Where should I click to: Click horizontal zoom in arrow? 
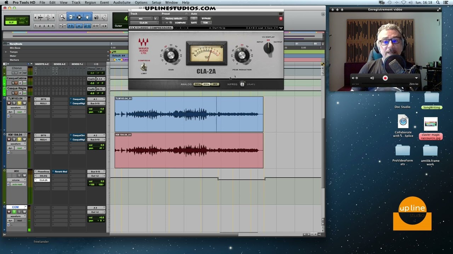coord(53,17)
